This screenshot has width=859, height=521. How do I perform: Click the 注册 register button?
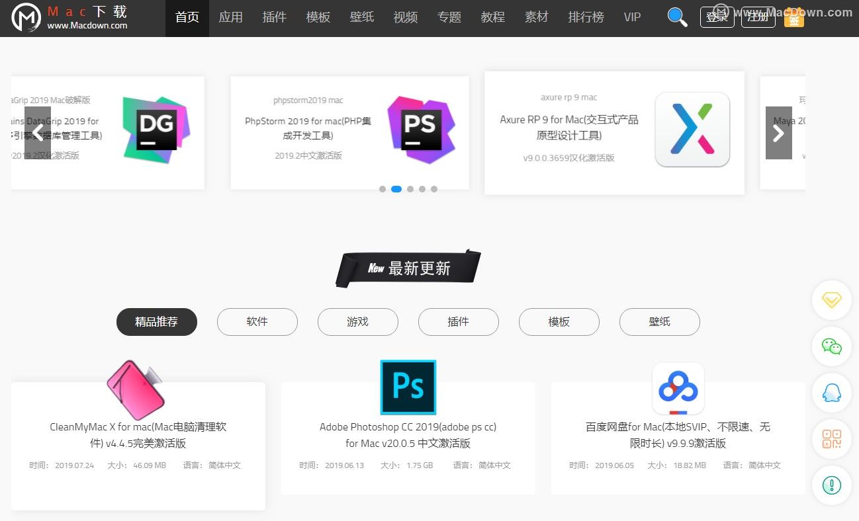[x=758, y=17]
